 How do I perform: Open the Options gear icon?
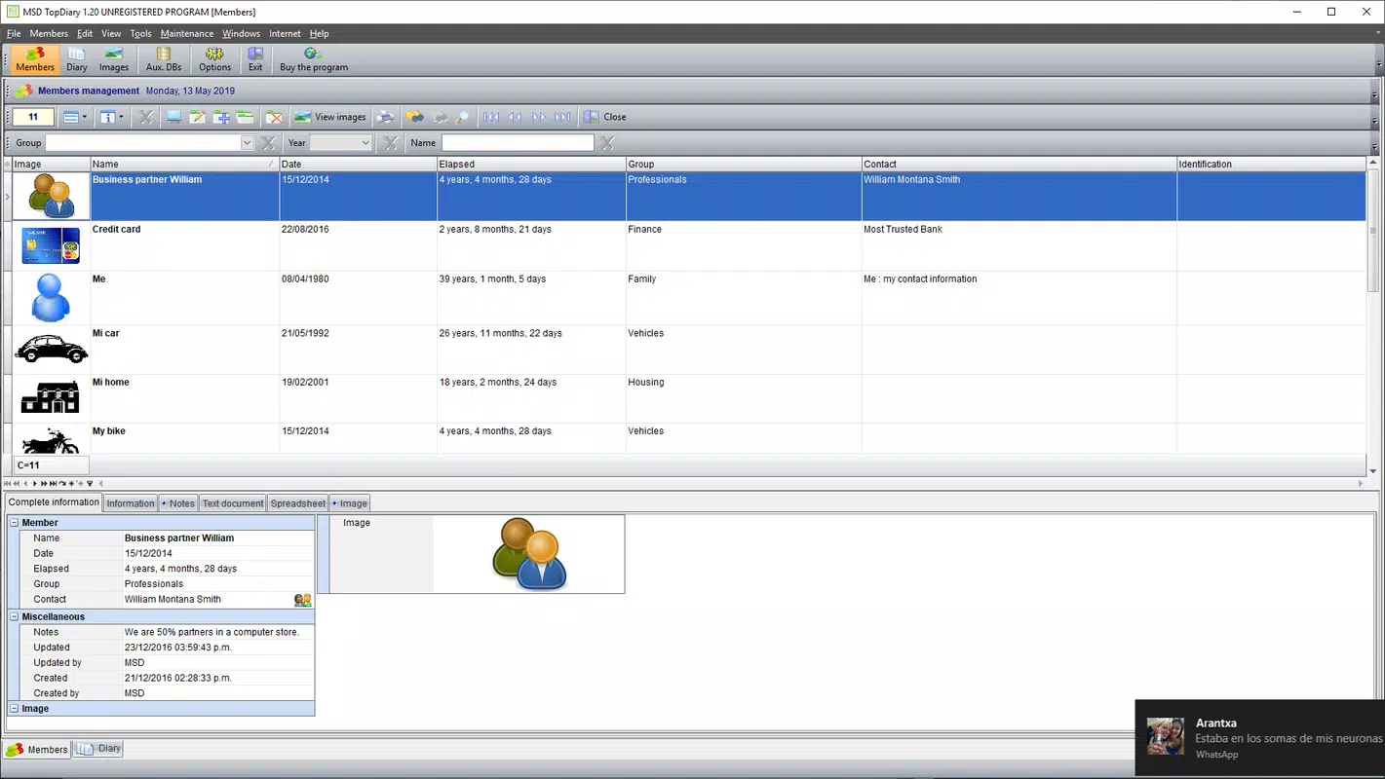[x=214, y=59]
